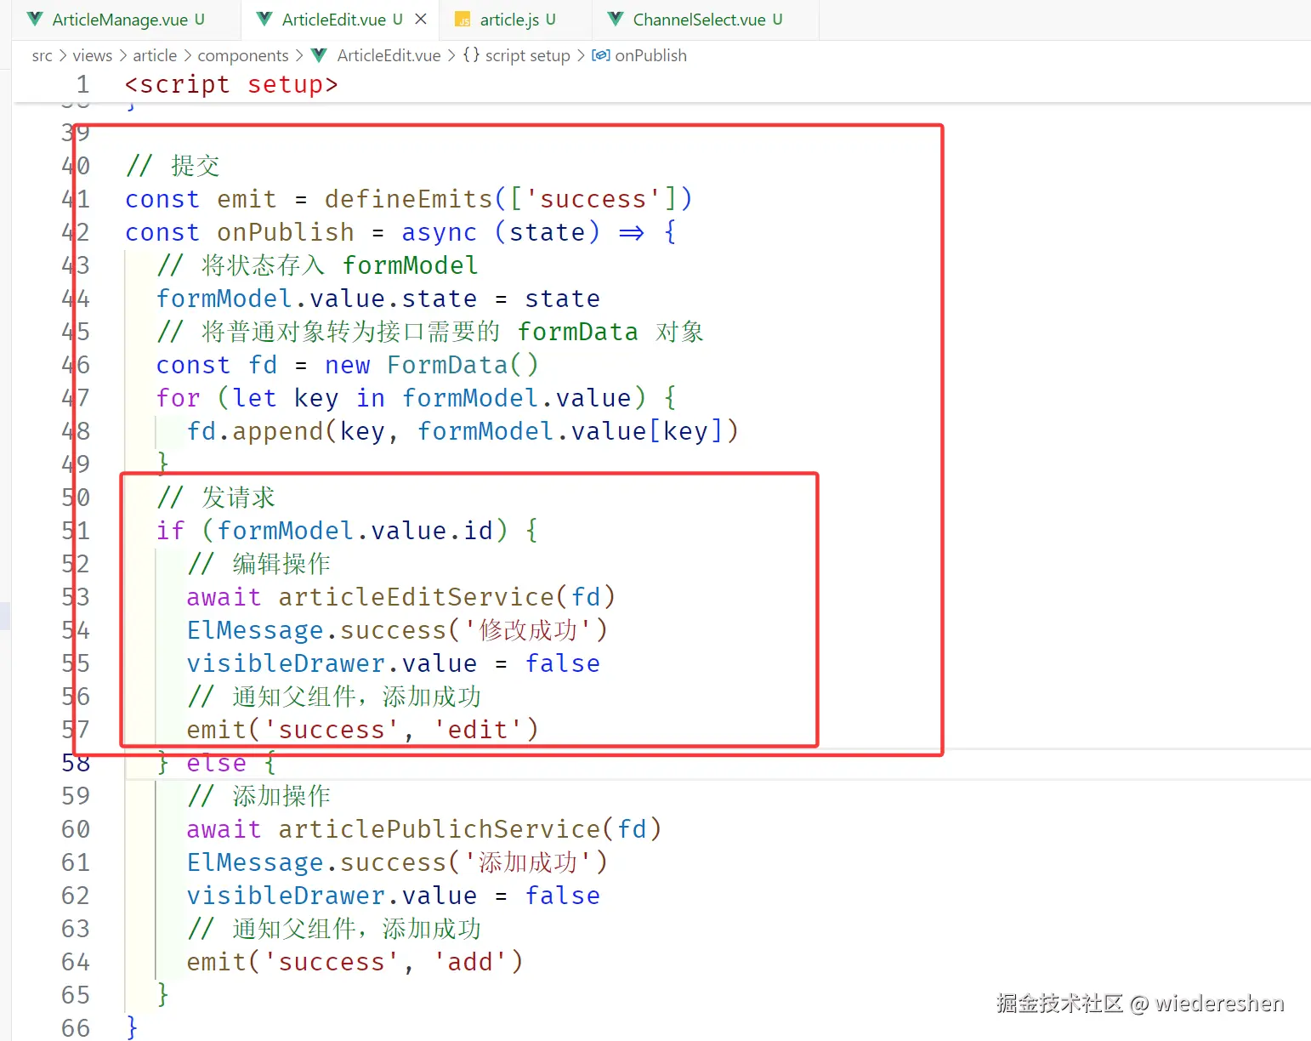
Task: Click the views breadcrumb segment
Action: pos(93,55)
